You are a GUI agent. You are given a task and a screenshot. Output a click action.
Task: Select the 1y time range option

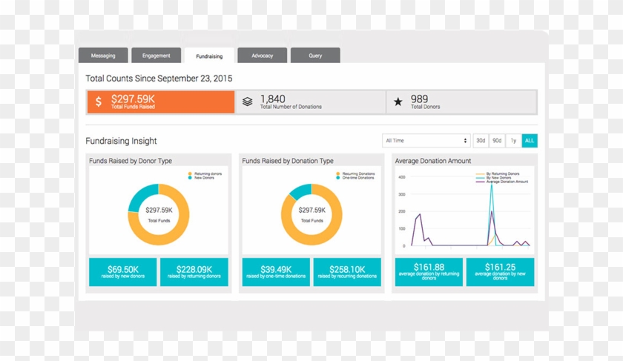tap(513, 141)
